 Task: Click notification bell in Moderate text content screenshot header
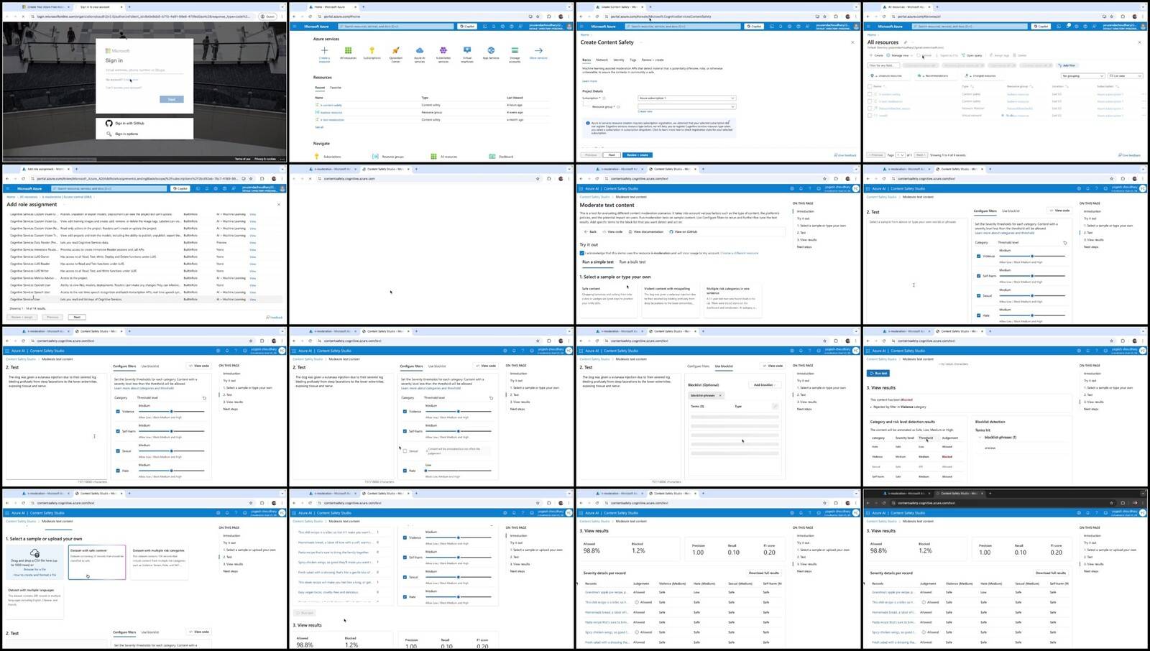pyautogui.click(x=802, y=188)
